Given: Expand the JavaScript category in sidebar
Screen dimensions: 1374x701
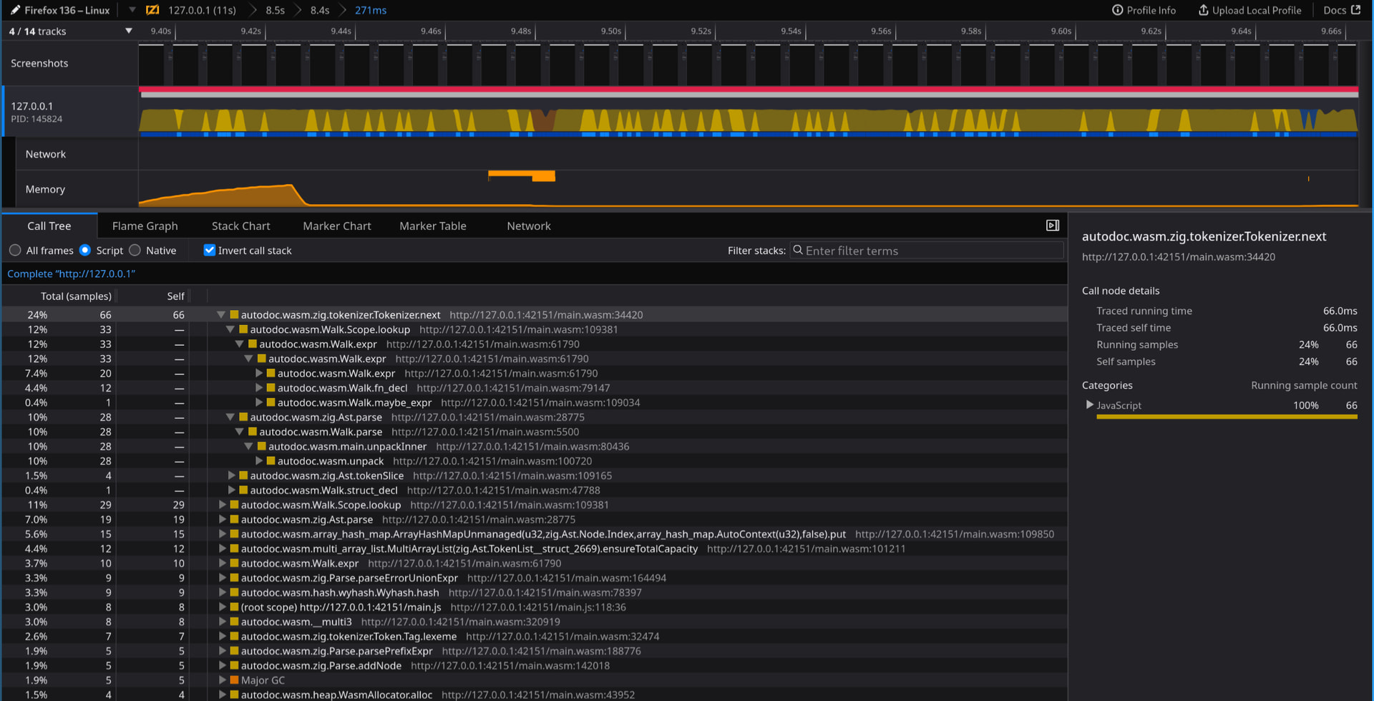Looking at the screenshot, I should pos(1089,405).
